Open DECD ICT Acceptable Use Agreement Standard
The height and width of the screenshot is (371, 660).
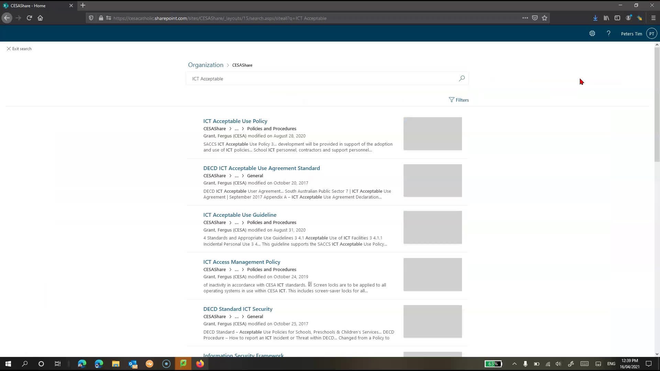(x=261, y=168)
